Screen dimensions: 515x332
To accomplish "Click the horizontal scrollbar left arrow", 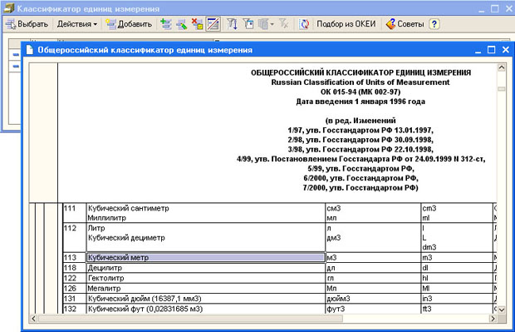I will click(x=33, y=319).
